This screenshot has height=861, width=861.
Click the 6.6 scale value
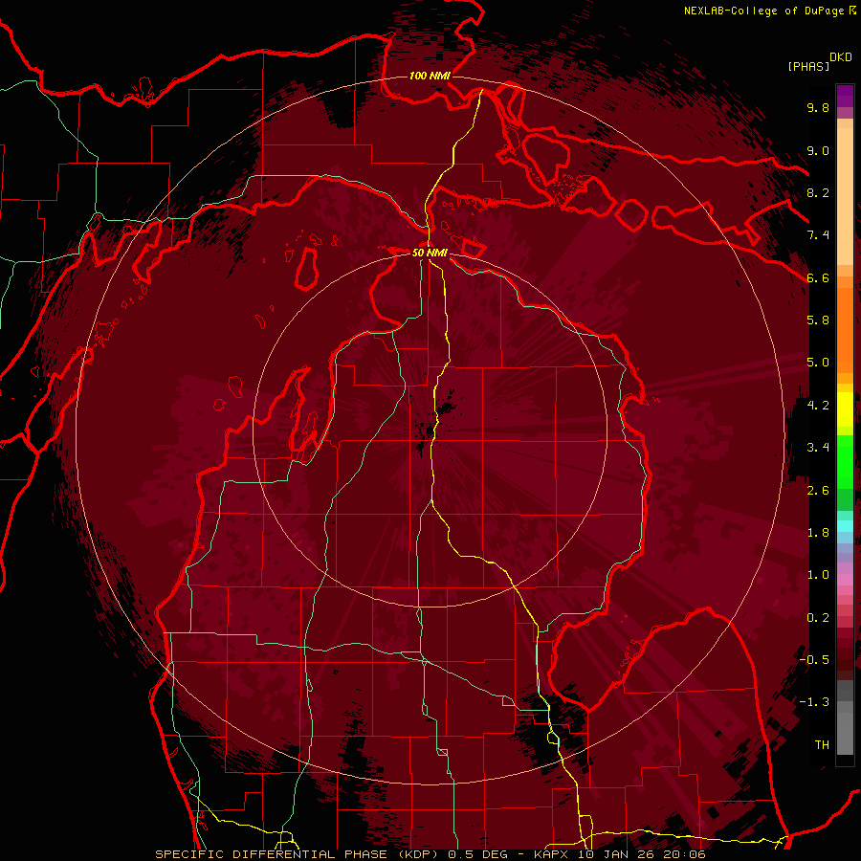818,277
